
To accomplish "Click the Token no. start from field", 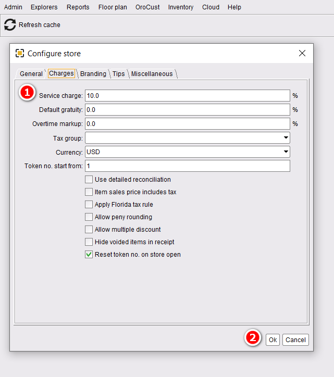I will click(x=188, y=166).
